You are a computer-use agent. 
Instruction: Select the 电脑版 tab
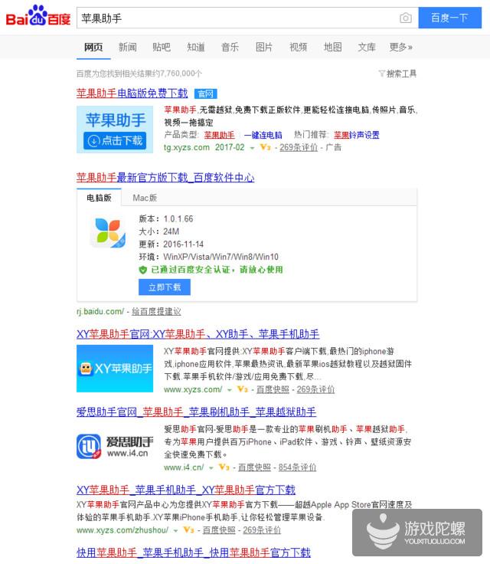coord(99,198)
